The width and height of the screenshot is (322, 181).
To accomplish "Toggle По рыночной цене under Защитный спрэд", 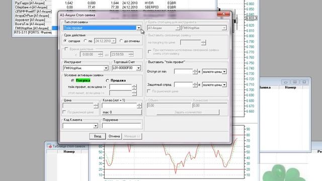I will [149, 91].
